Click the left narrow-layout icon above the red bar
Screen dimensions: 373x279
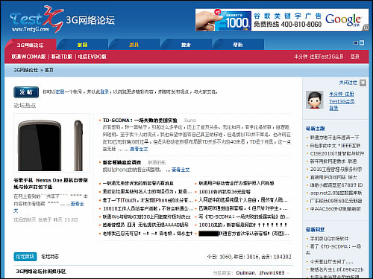[356, 43]
